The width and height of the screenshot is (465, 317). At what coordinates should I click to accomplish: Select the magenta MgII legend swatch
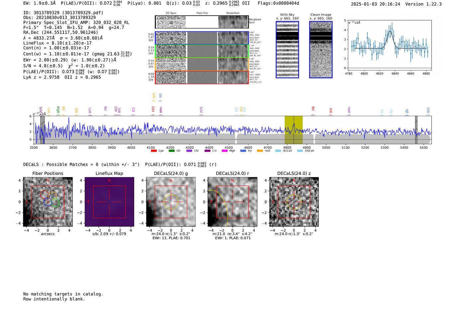(225, 151)
